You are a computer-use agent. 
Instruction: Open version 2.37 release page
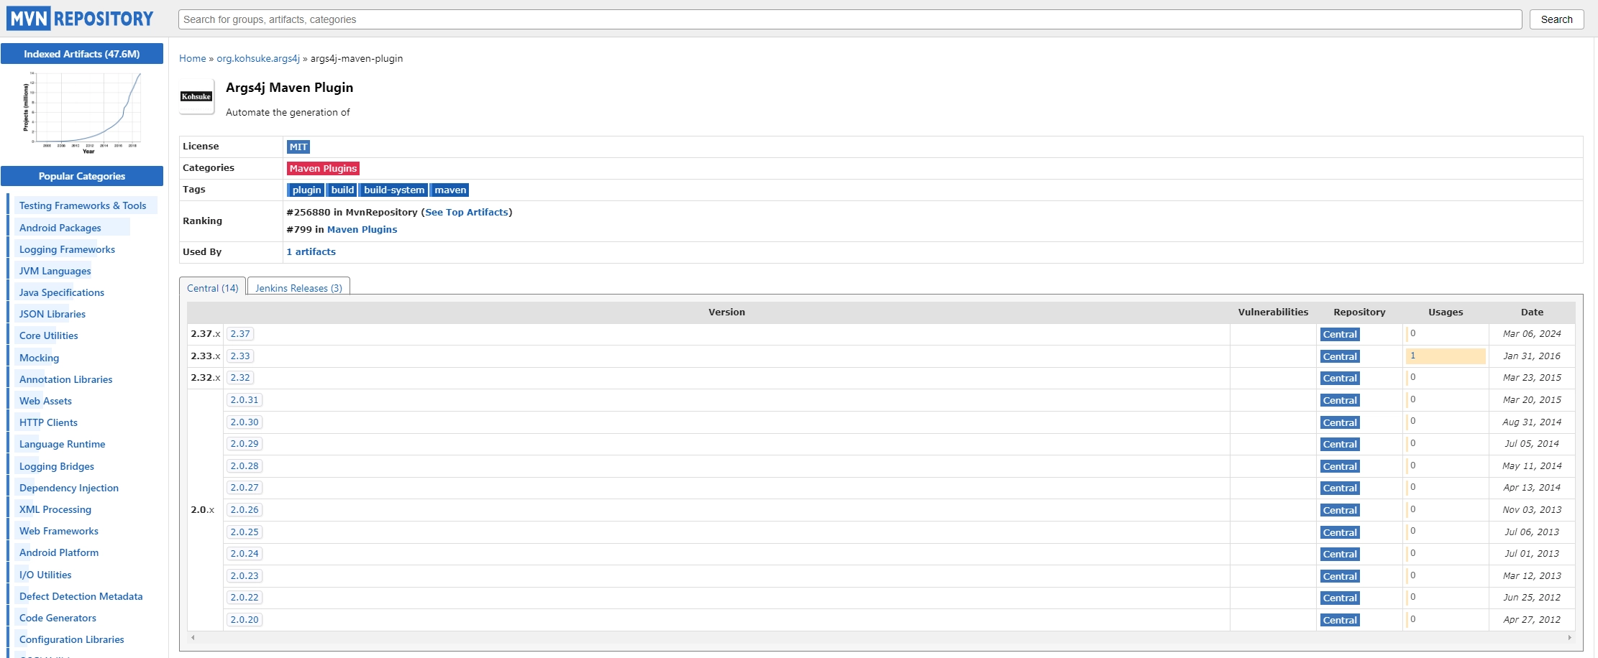(x=240, y=333)
